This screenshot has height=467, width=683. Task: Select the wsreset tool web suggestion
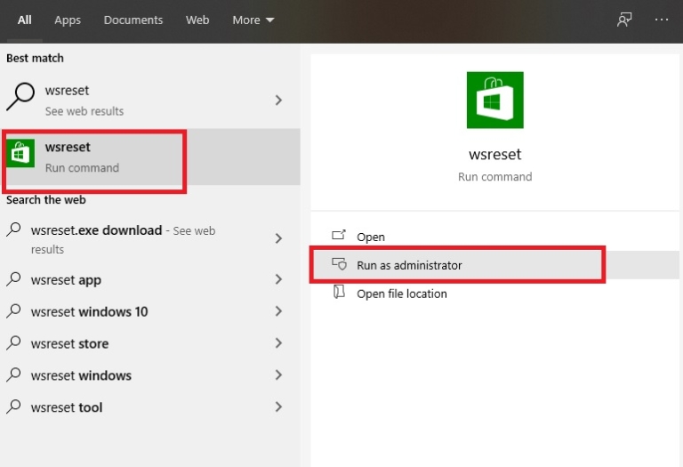pyautogui.click(x=67, y=407)
